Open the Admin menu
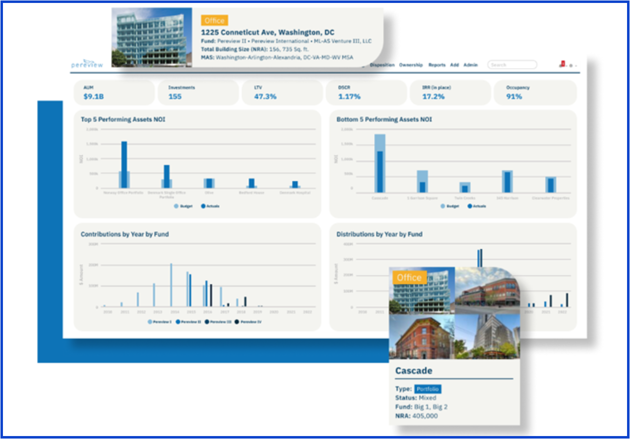Screen dimensions: 630x439 [471, 65]
